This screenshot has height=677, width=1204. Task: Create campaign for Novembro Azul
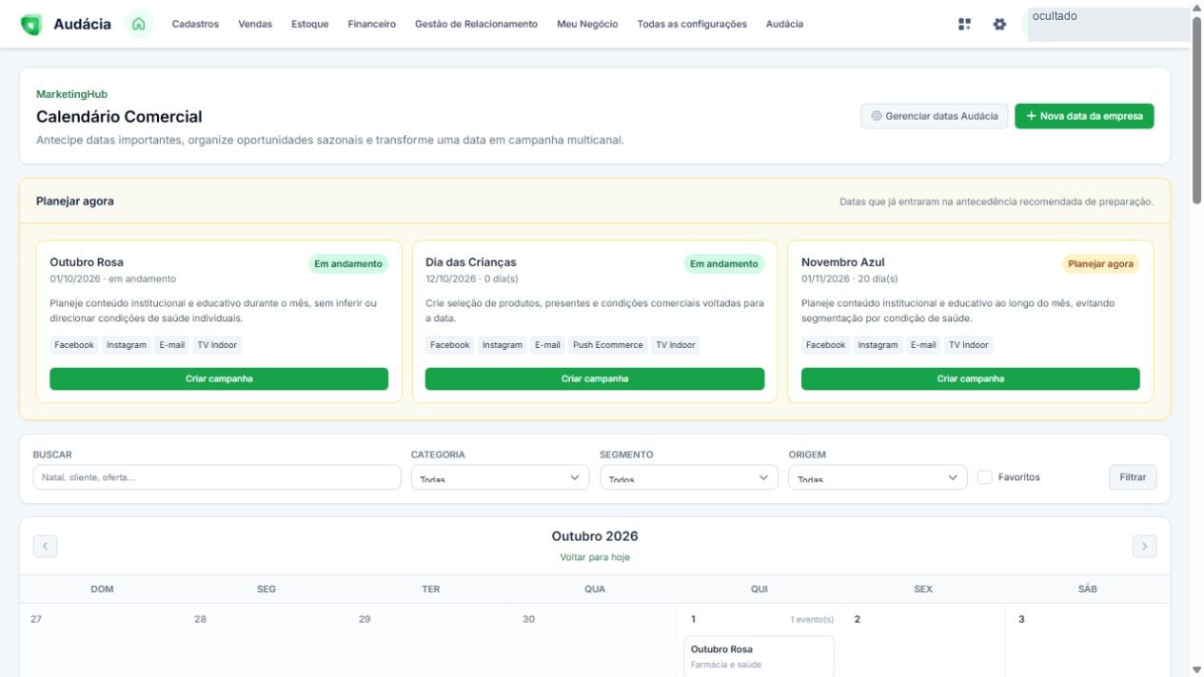tap(970, 378)
